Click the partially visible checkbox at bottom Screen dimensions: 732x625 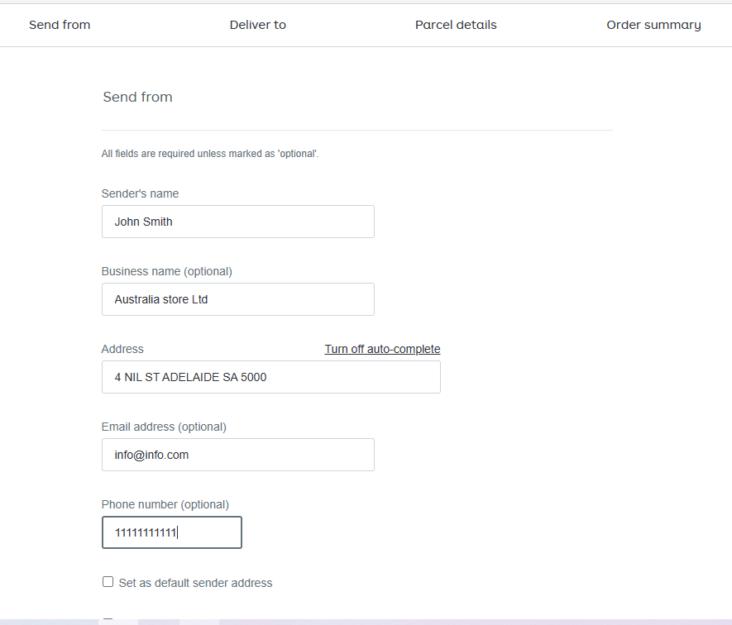(108, 620)
